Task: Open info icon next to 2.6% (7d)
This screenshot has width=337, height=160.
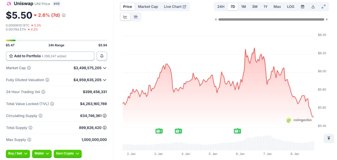Action: [64, 15]
